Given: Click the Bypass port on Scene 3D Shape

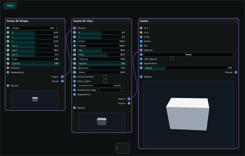Looking at the screenshot, I should pyautogui.click(x=8, y=86).
